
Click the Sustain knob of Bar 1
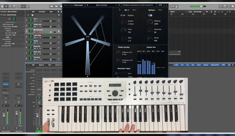click(x=123, y=22)
